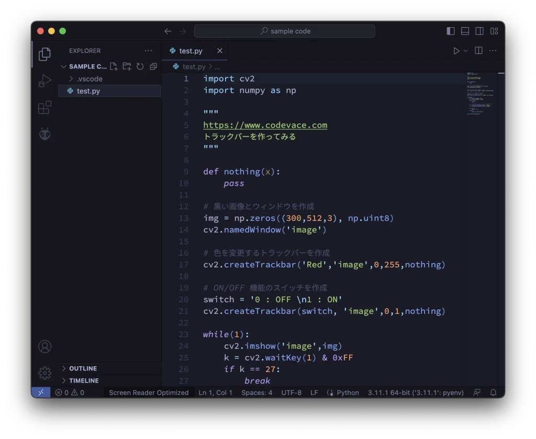Open the Manage settings gear
Image resolution: width=536 pixels, height=439 pixels.
click(x=44, y=373)
